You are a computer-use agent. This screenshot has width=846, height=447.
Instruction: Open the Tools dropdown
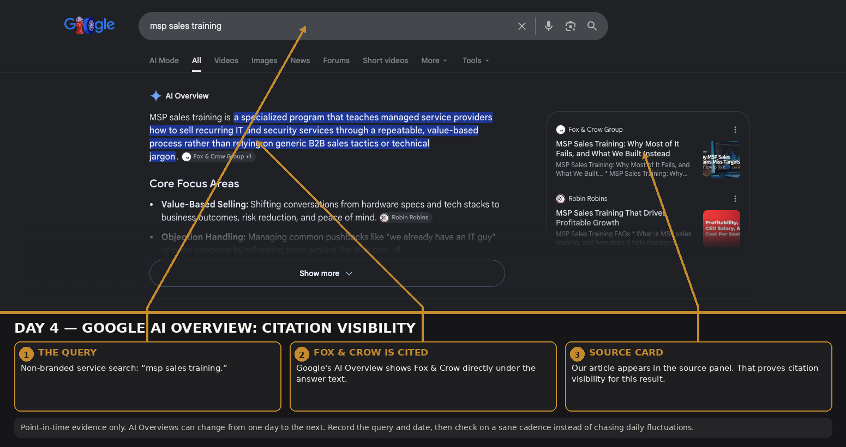(x=476, y=60)
